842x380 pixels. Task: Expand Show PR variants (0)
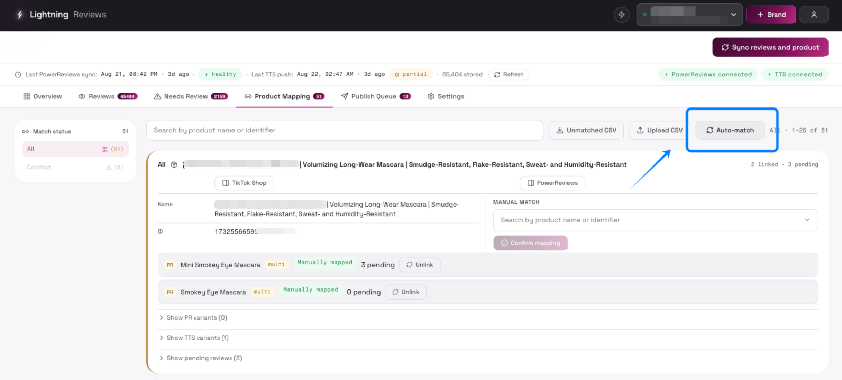193,318
